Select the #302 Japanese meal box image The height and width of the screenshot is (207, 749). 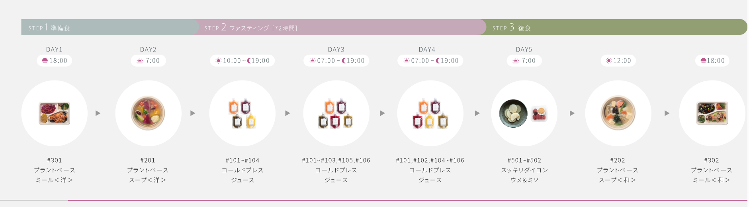coord(712,113)
